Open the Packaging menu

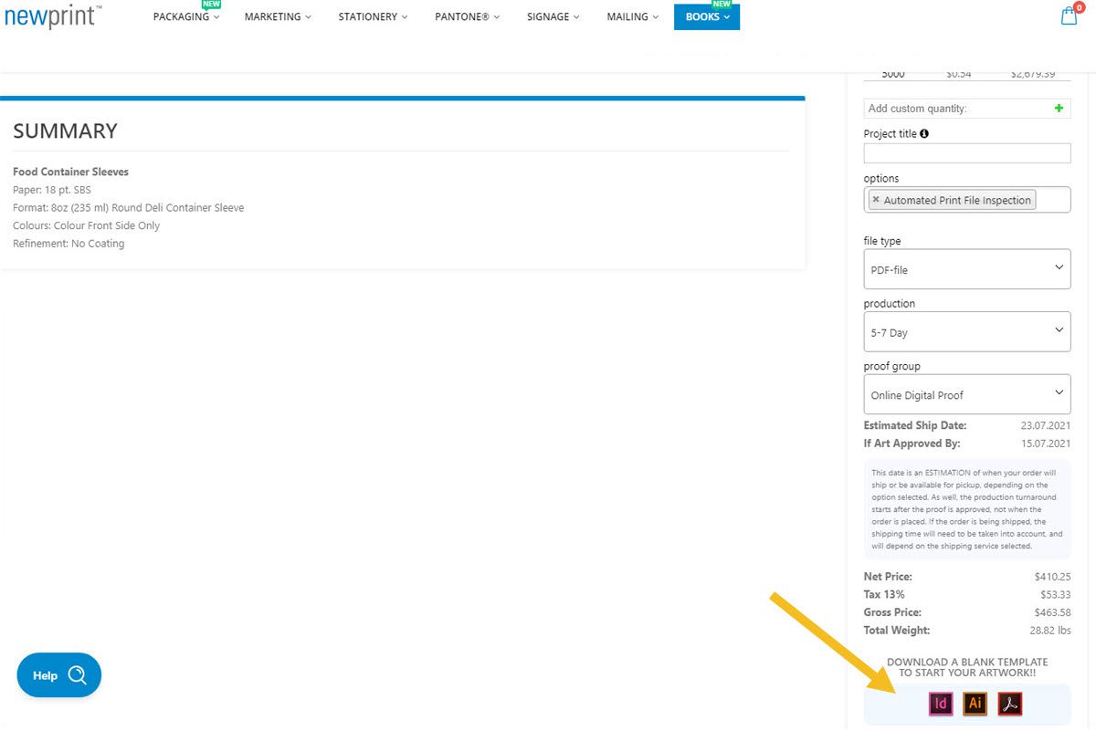click(186, 16)
